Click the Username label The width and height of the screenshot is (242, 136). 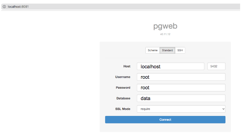click(123, 77)
